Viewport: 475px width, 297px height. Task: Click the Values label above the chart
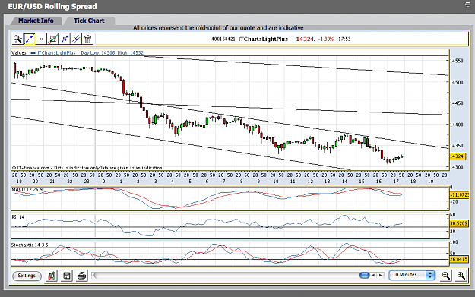tap(19, 52)
